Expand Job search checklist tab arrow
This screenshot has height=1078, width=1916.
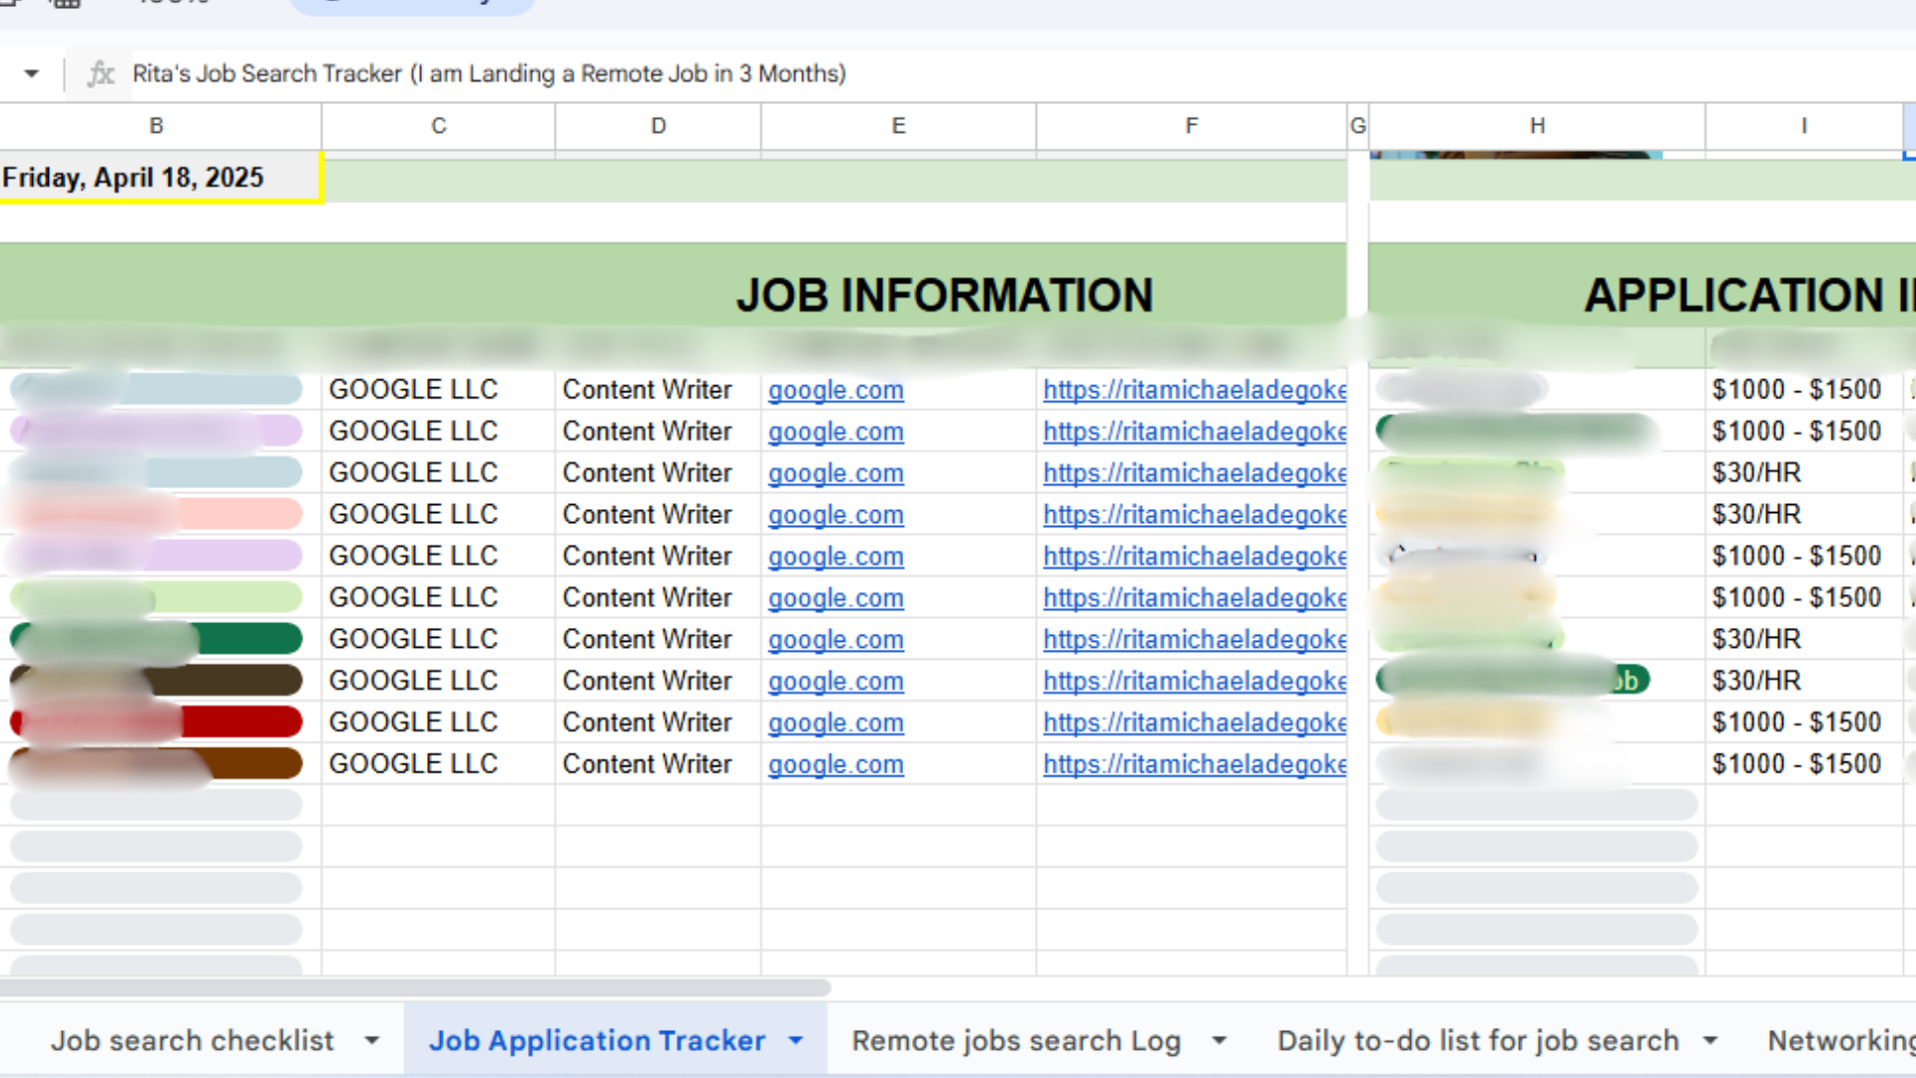[372, 1041]
